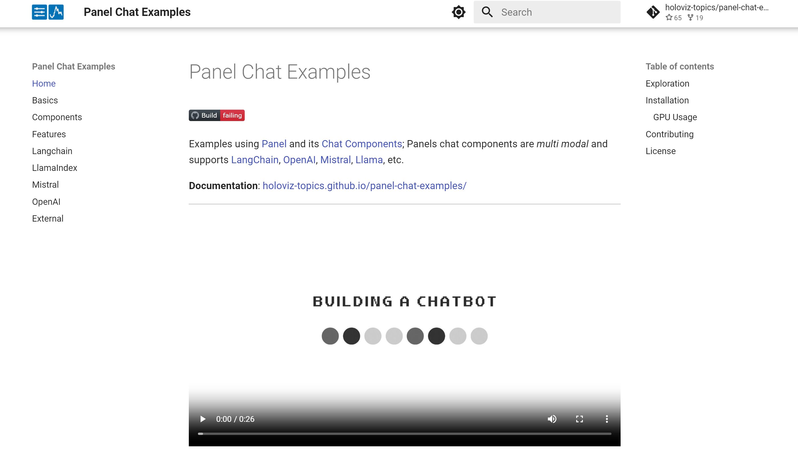798x454 pixels.
Task: Click the star icon to star repository
Action: point(670,18)
